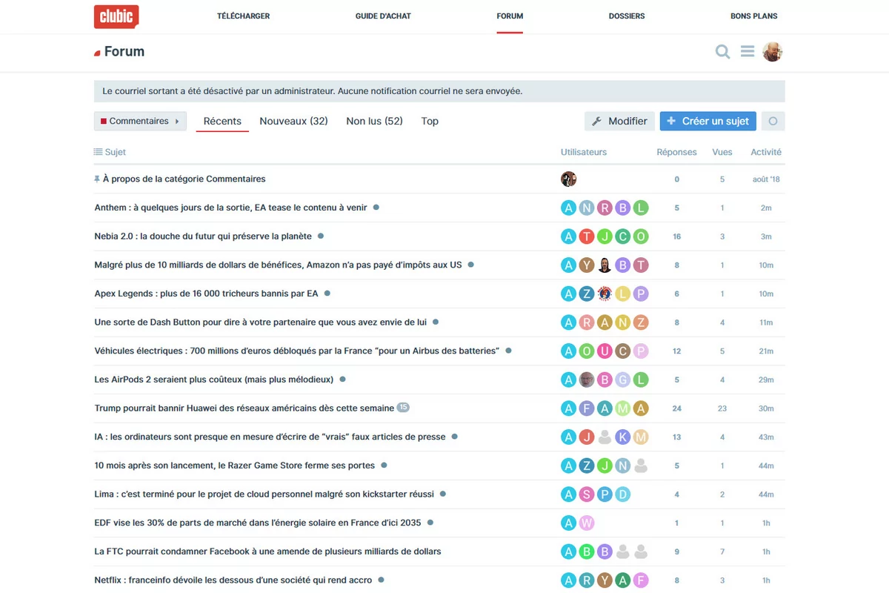Click reply count 16 in Nebia 2.0 row
Image resolution: width=889 pixels, height=593 pixels.
click(x=676, y=236)
